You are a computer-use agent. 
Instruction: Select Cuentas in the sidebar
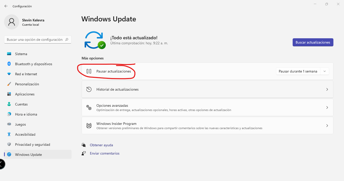click(x=38, y=104)
